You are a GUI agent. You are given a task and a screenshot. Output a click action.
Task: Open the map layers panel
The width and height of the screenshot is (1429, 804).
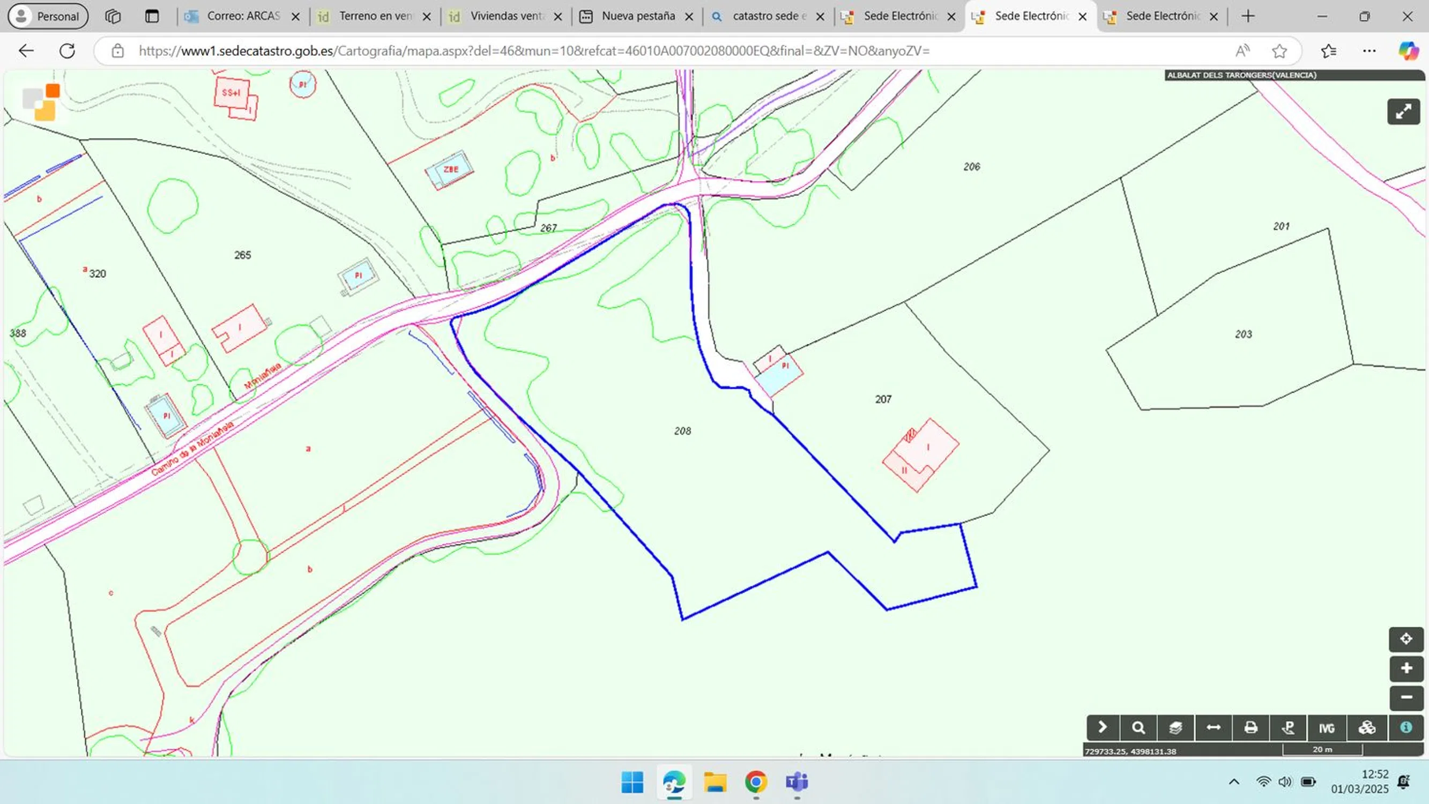click(x=1175, y=727)
